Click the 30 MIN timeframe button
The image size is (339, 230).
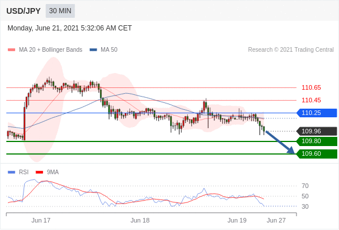click(60, 11)
